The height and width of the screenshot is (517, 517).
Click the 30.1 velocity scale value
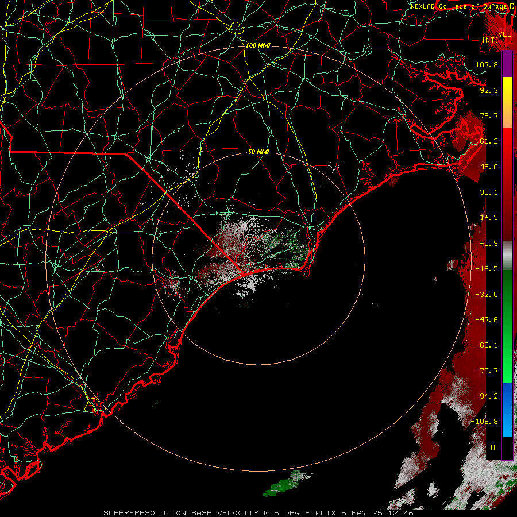tap(489, 192)
